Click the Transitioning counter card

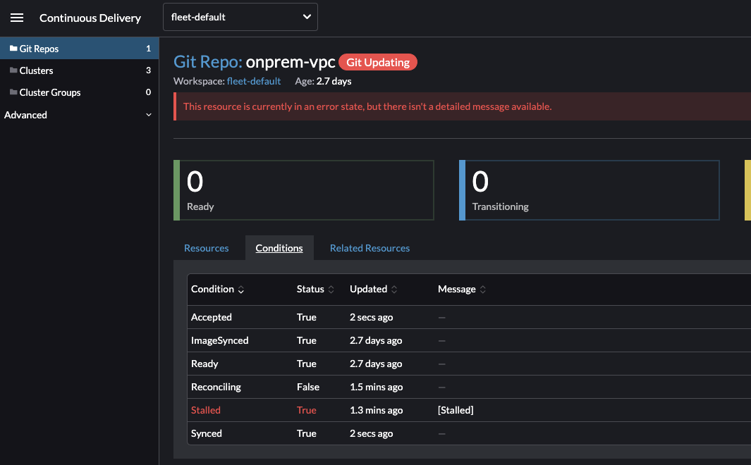point(589,190)
